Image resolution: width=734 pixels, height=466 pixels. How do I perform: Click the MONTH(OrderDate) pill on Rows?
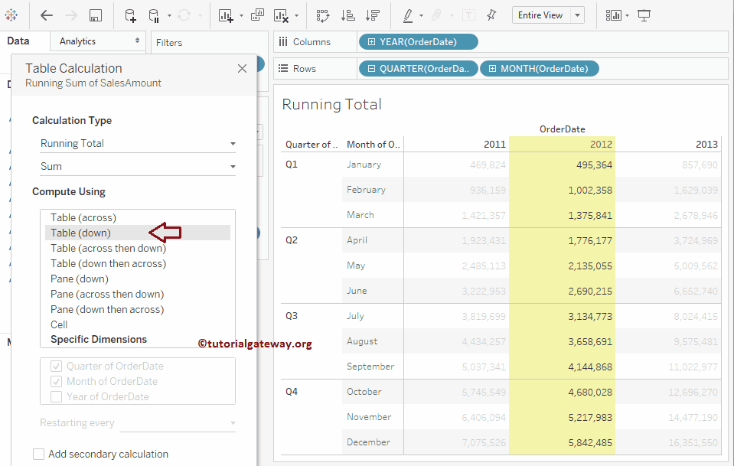pos(540,69)
